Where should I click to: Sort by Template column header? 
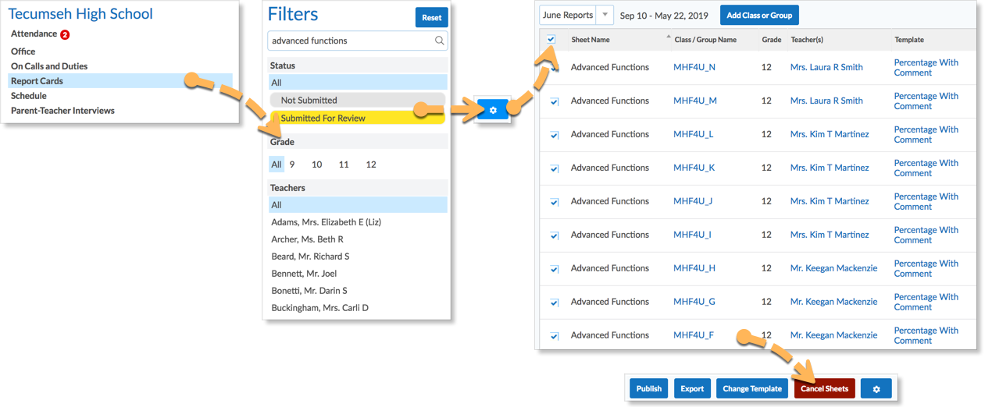click(x=909, y=40)
